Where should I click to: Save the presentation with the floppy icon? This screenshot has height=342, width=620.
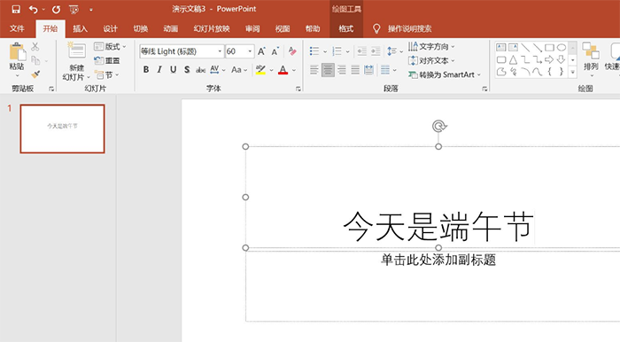[16, 9]
